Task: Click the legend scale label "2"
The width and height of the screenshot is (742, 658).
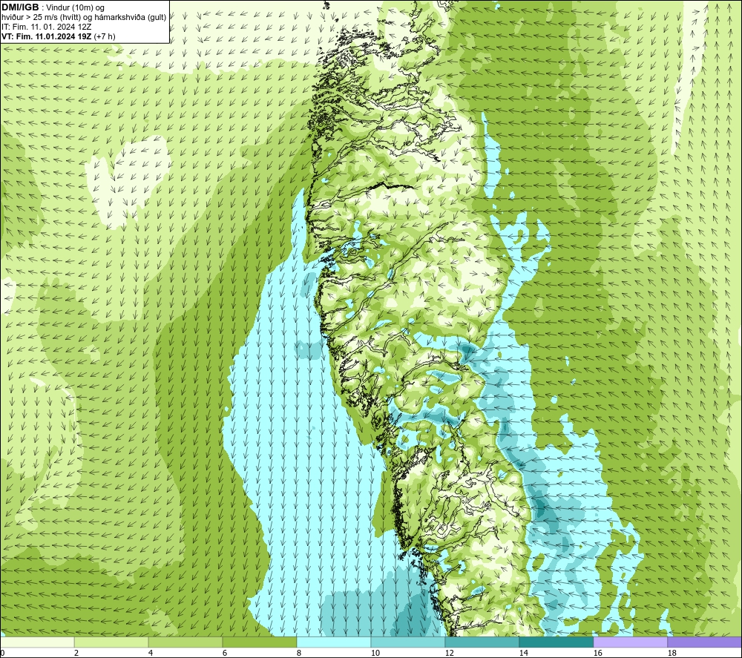Action: pos(76,653)
